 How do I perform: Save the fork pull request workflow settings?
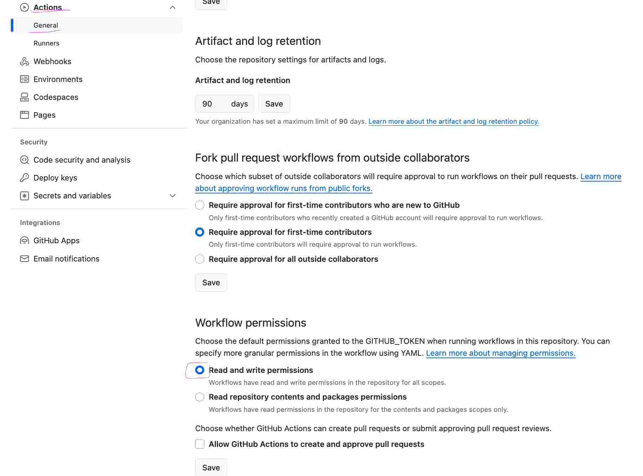pos(211,282)
